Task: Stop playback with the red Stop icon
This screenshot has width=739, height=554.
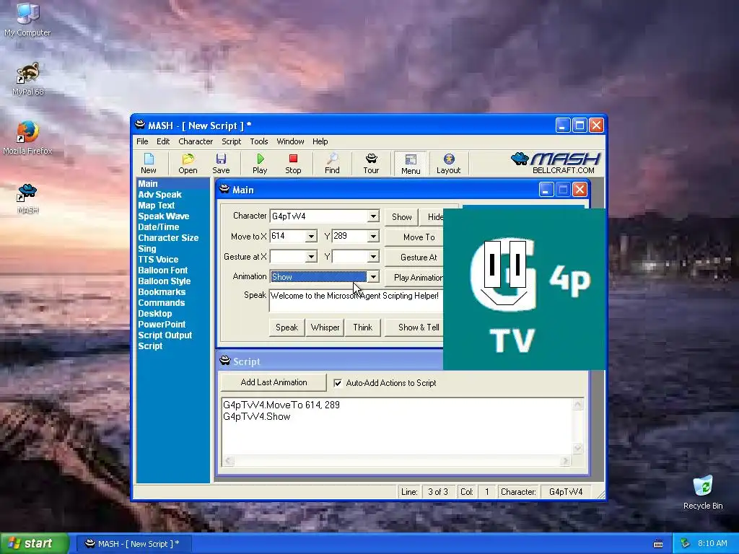Action: [x=293, y=164]
